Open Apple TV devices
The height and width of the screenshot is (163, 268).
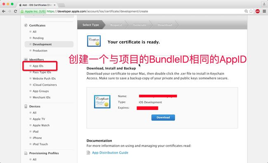point(39,119)
